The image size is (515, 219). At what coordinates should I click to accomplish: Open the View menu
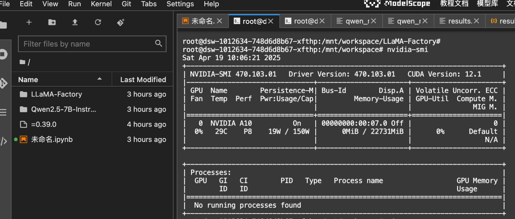click(50, 4)
